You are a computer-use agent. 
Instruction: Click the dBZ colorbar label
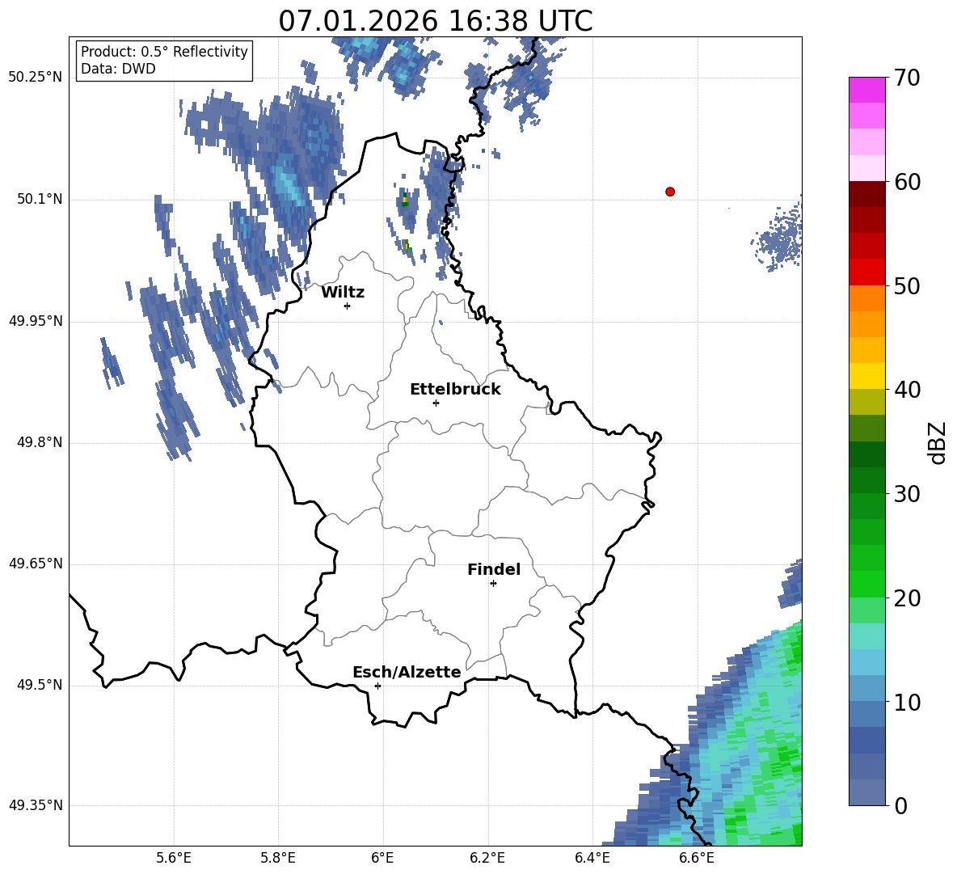[937, 442]
